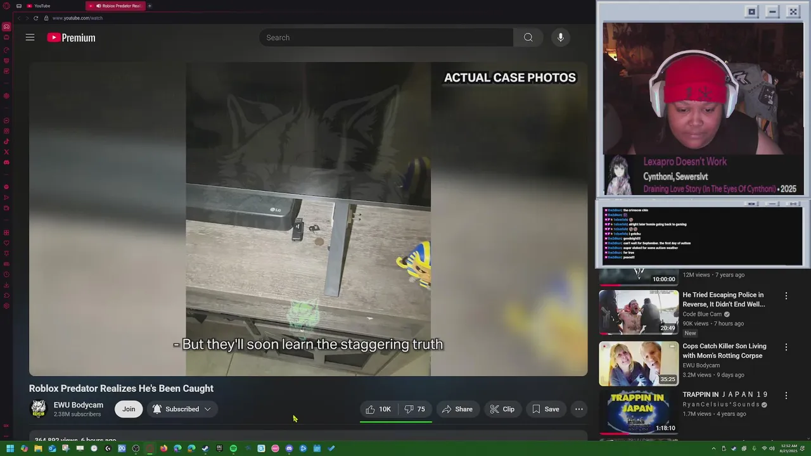Open Spotify from the taskbar

click(x=233, y=448)
